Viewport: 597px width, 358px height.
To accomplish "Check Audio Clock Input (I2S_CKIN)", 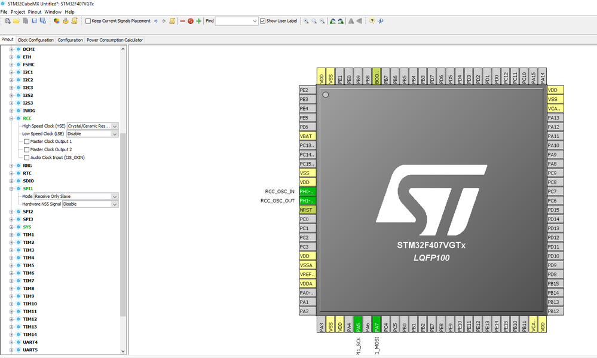I will tap(27, 158).
